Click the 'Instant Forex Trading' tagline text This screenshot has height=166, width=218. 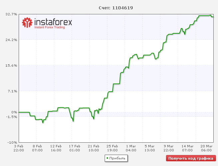click(x=50, y=27)
